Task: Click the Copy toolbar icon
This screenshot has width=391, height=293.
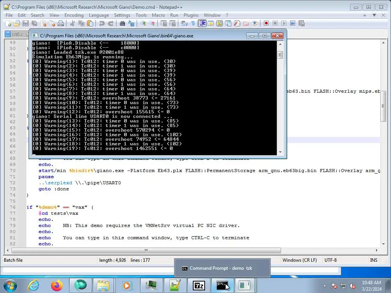Action: point(81,23)
